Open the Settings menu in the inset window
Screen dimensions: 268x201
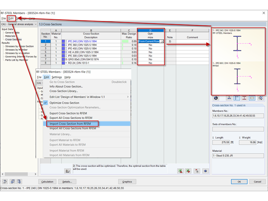click(57, 77)
